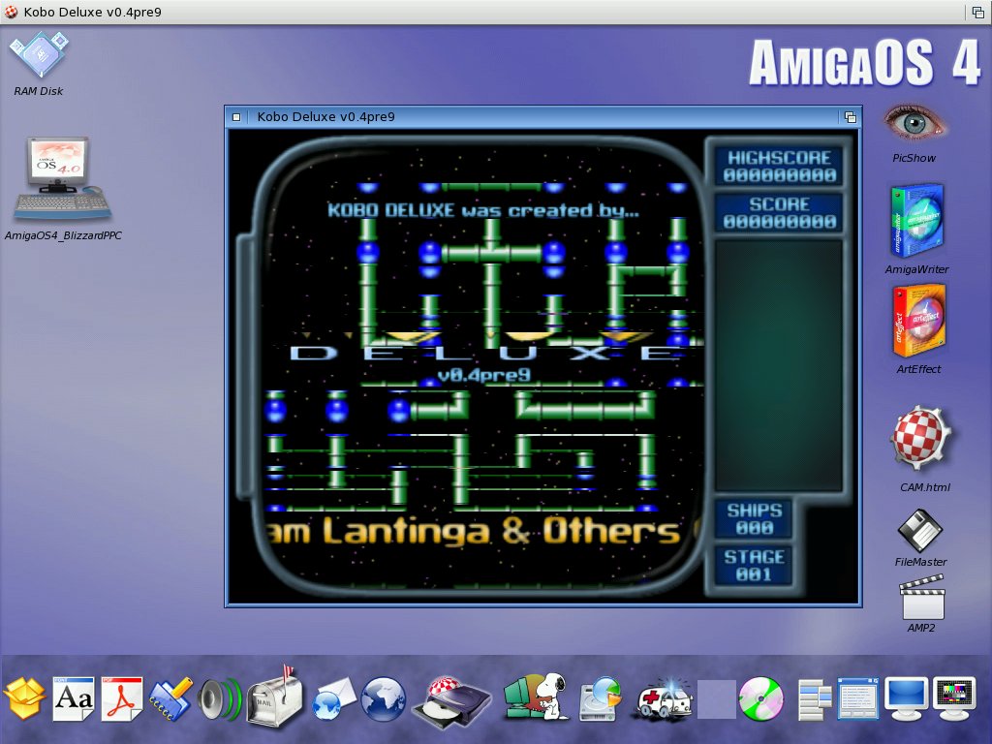Open the font Aa dock icon

[x=74, y=698]
